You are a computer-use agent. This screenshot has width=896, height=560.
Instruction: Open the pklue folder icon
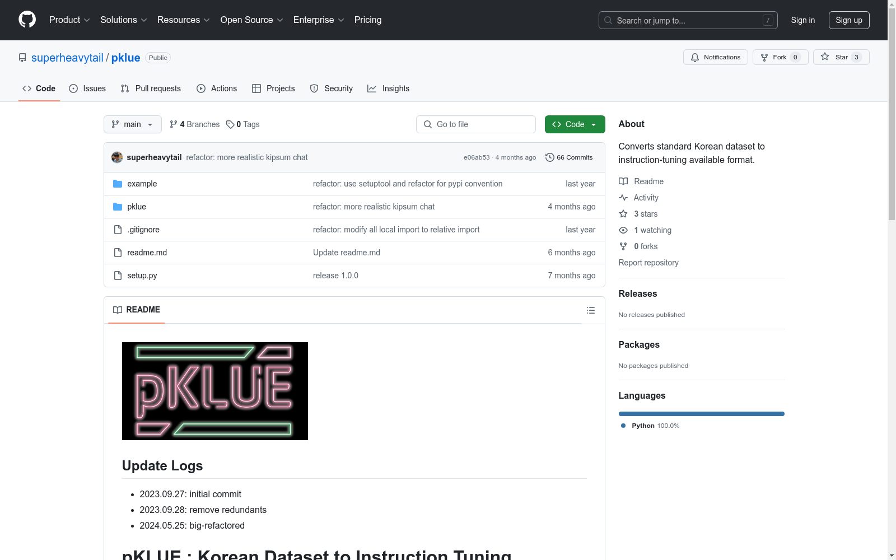[118, 207]
